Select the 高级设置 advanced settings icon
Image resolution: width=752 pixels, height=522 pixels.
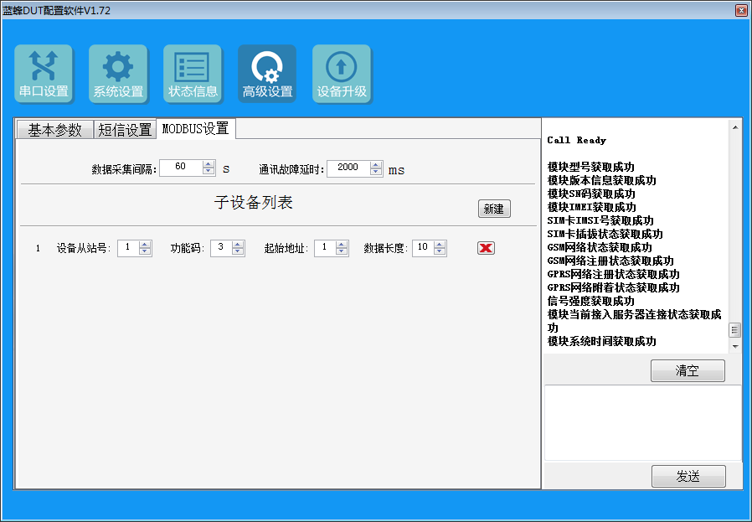coord(267,74)
